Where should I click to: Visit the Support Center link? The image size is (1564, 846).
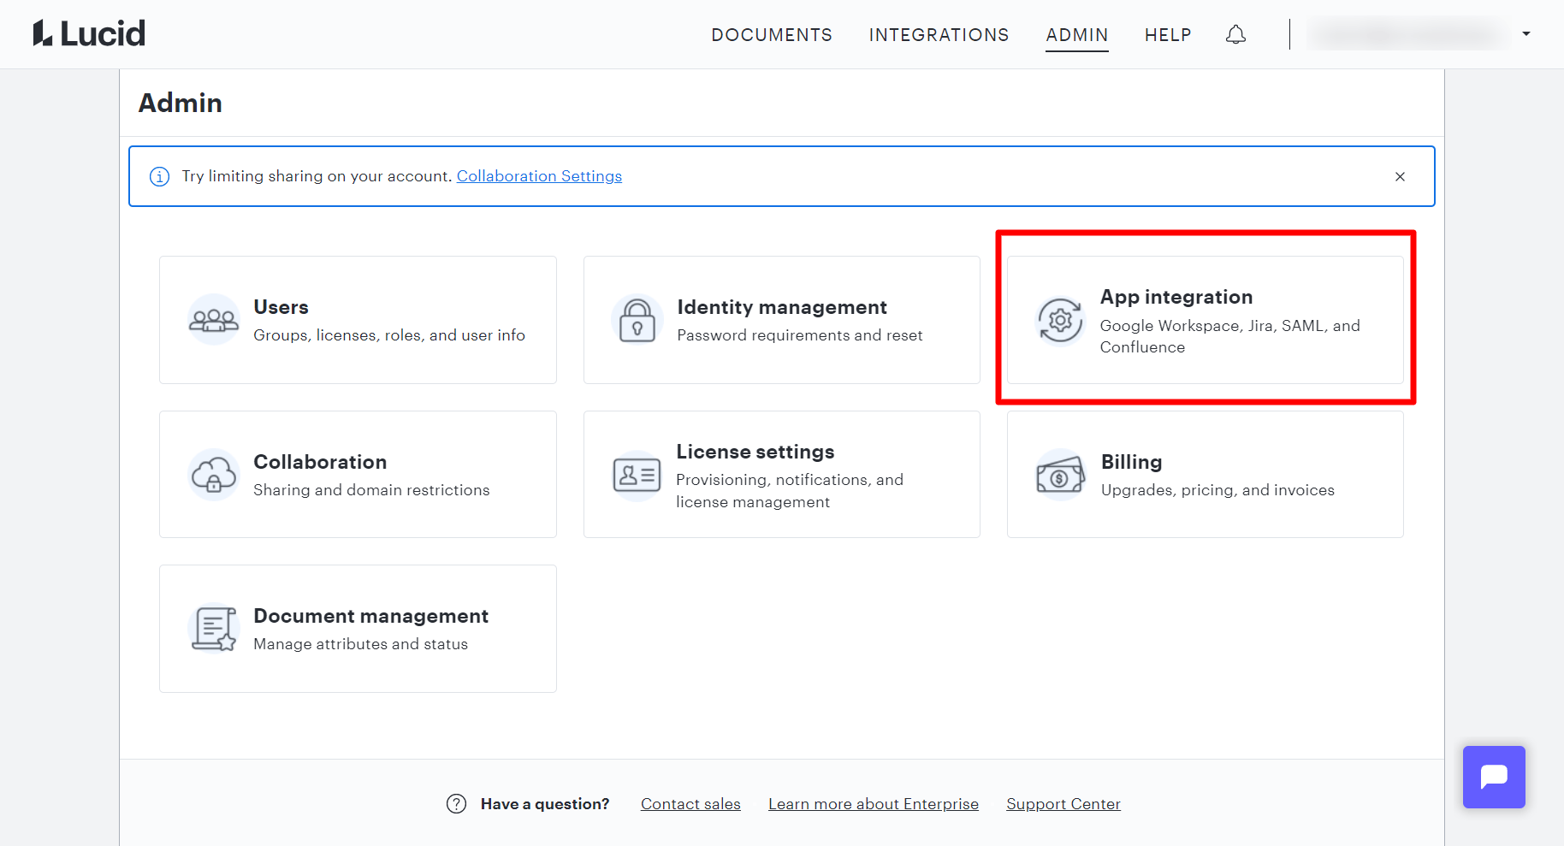click(1063, 804)
